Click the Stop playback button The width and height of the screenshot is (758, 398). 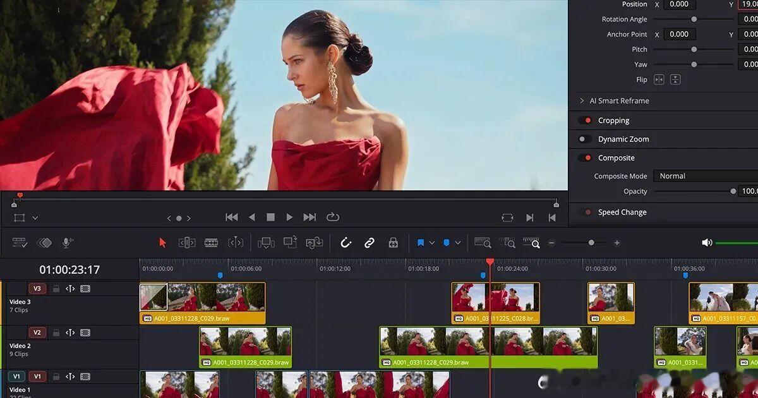[270, 217]
